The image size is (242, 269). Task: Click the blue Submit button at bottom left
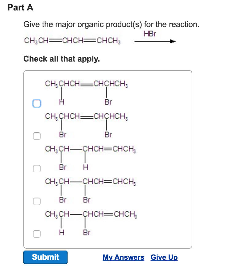click(x=45, y=257)
